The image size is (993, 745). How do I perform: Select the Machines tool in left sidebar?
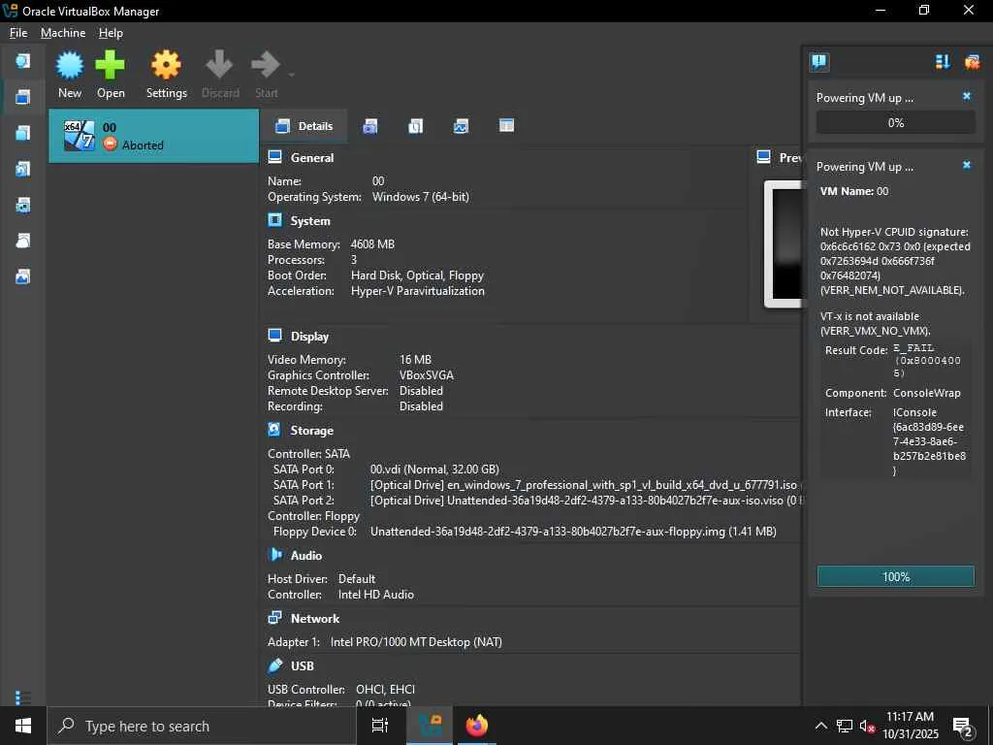point(23,97)
